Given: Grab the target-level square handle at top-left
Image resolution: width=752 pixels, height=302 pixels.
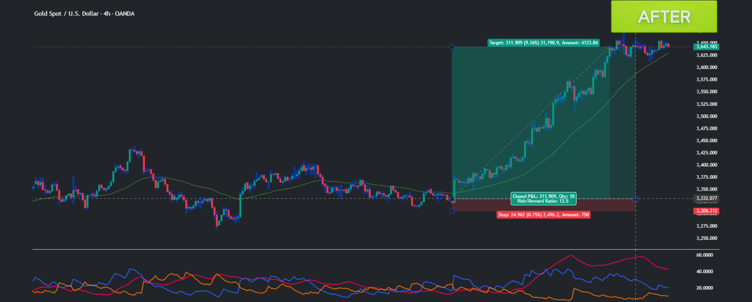Looking at the screenshot, I should [452, 47].
